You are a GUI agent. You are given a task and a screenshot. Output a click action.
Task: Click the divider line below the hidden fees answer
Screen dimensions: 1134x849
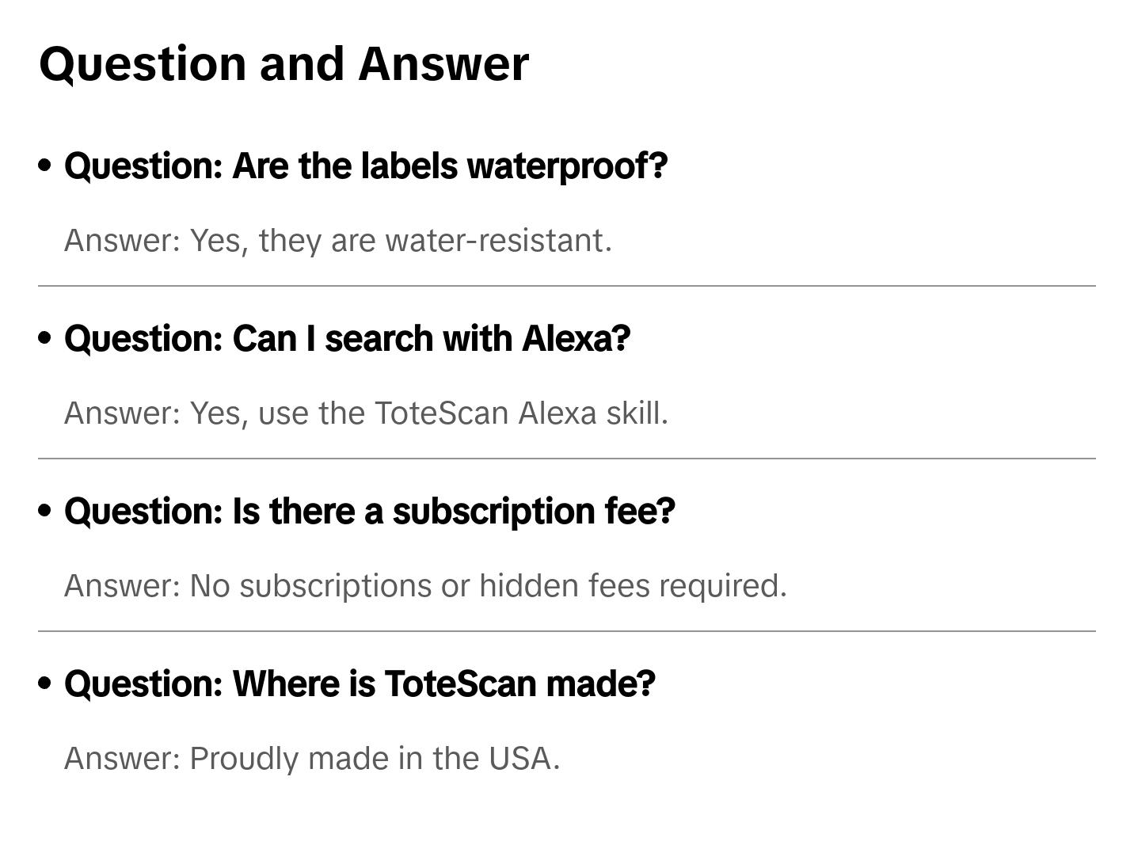point(567,631)
